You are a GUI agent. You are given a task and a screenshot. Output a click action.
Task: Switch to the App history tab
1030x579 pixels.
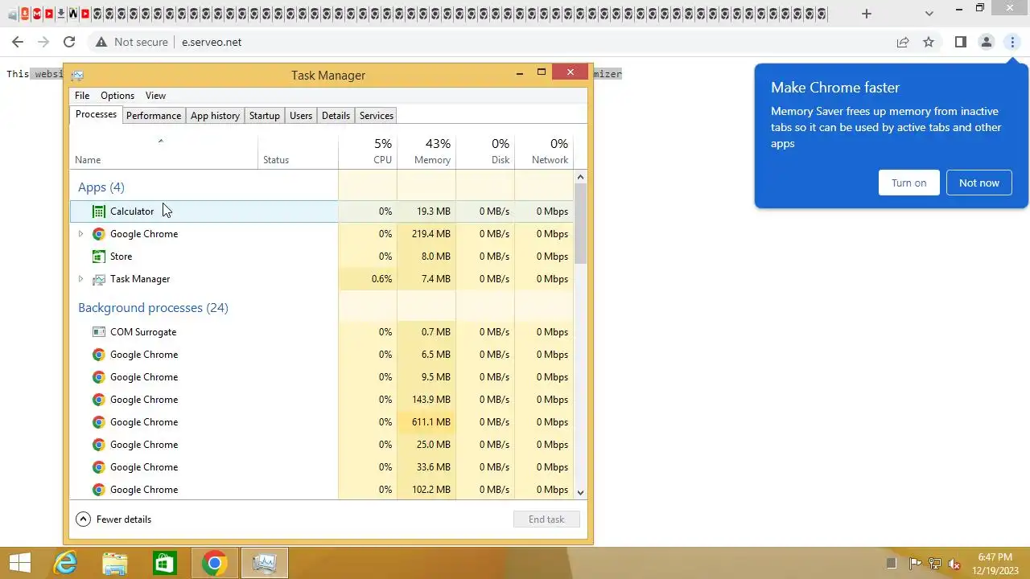tap(215, 116)
